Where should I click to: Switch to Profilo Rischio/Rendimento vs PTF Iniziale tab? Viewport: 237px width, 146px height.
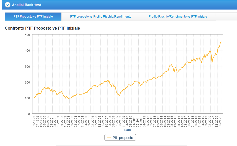click(178, 17)
